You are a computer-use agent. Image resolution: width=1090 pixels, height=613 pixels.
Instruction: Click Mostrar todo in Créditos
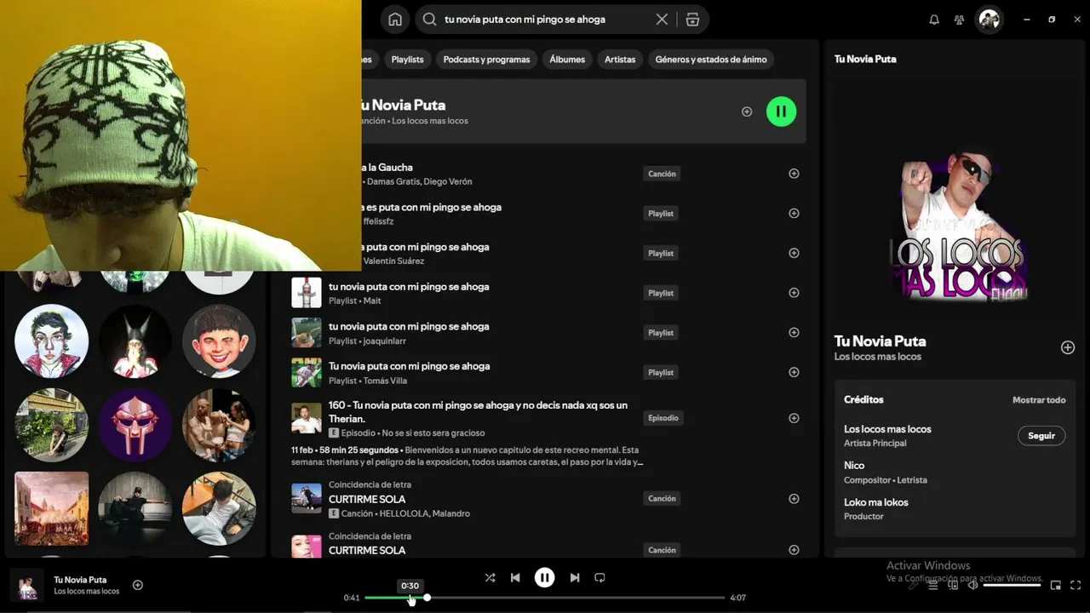1039,400
